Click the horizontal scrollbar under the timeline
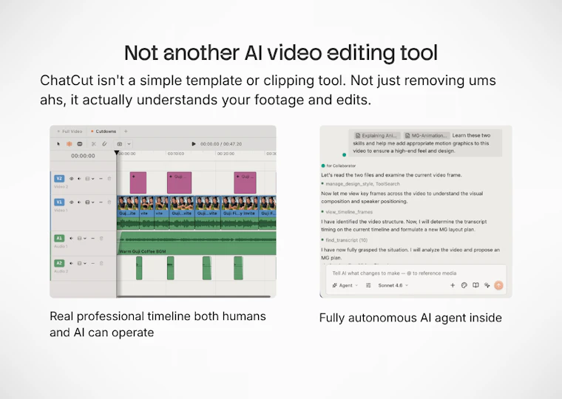 [194, 296]
